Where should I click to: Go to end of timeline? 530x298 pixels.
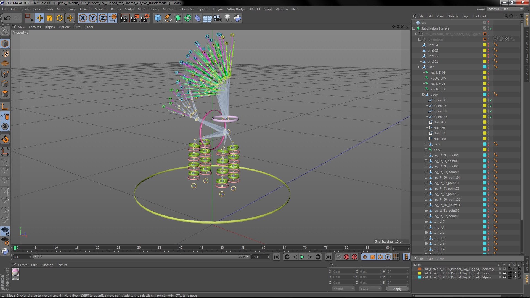328,257
